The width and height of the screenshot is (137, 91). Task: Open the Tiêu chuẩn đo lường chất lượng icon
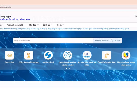point(126,55)
